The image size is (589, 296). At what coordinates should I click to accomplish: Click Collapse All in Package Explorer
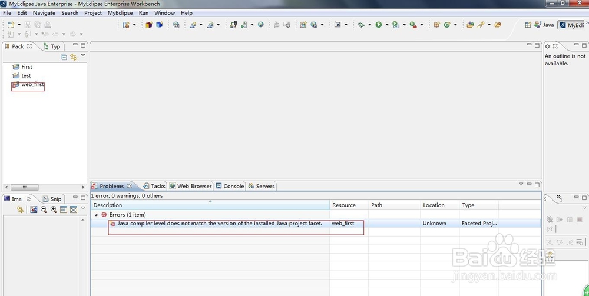64,57
